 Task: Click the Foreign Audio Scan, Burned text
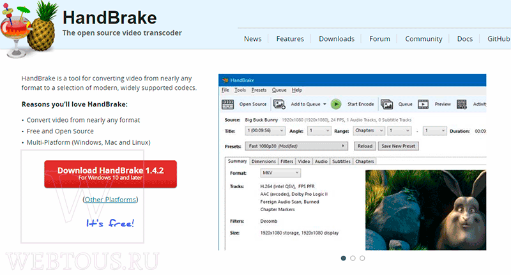[x=289, y=202]
